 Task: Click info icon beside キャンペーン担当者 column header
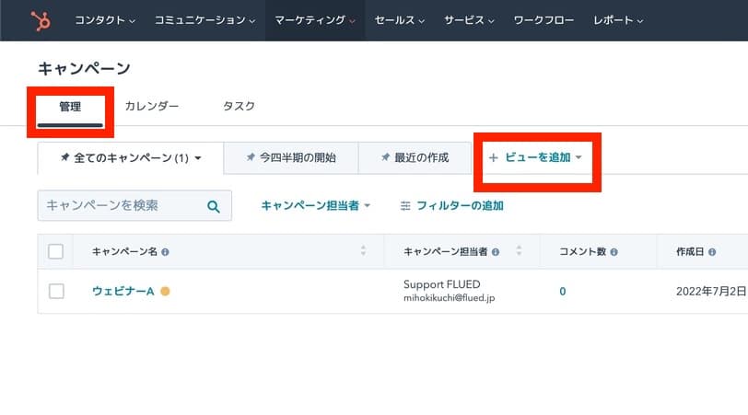click(496, 252)
